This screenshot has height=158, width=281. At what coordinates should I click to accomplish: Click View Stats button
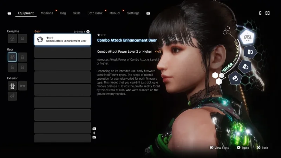(220, 147)
